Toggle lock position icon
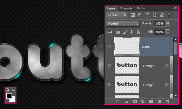This screenshot has height=109, width=182. pos(132,32)
